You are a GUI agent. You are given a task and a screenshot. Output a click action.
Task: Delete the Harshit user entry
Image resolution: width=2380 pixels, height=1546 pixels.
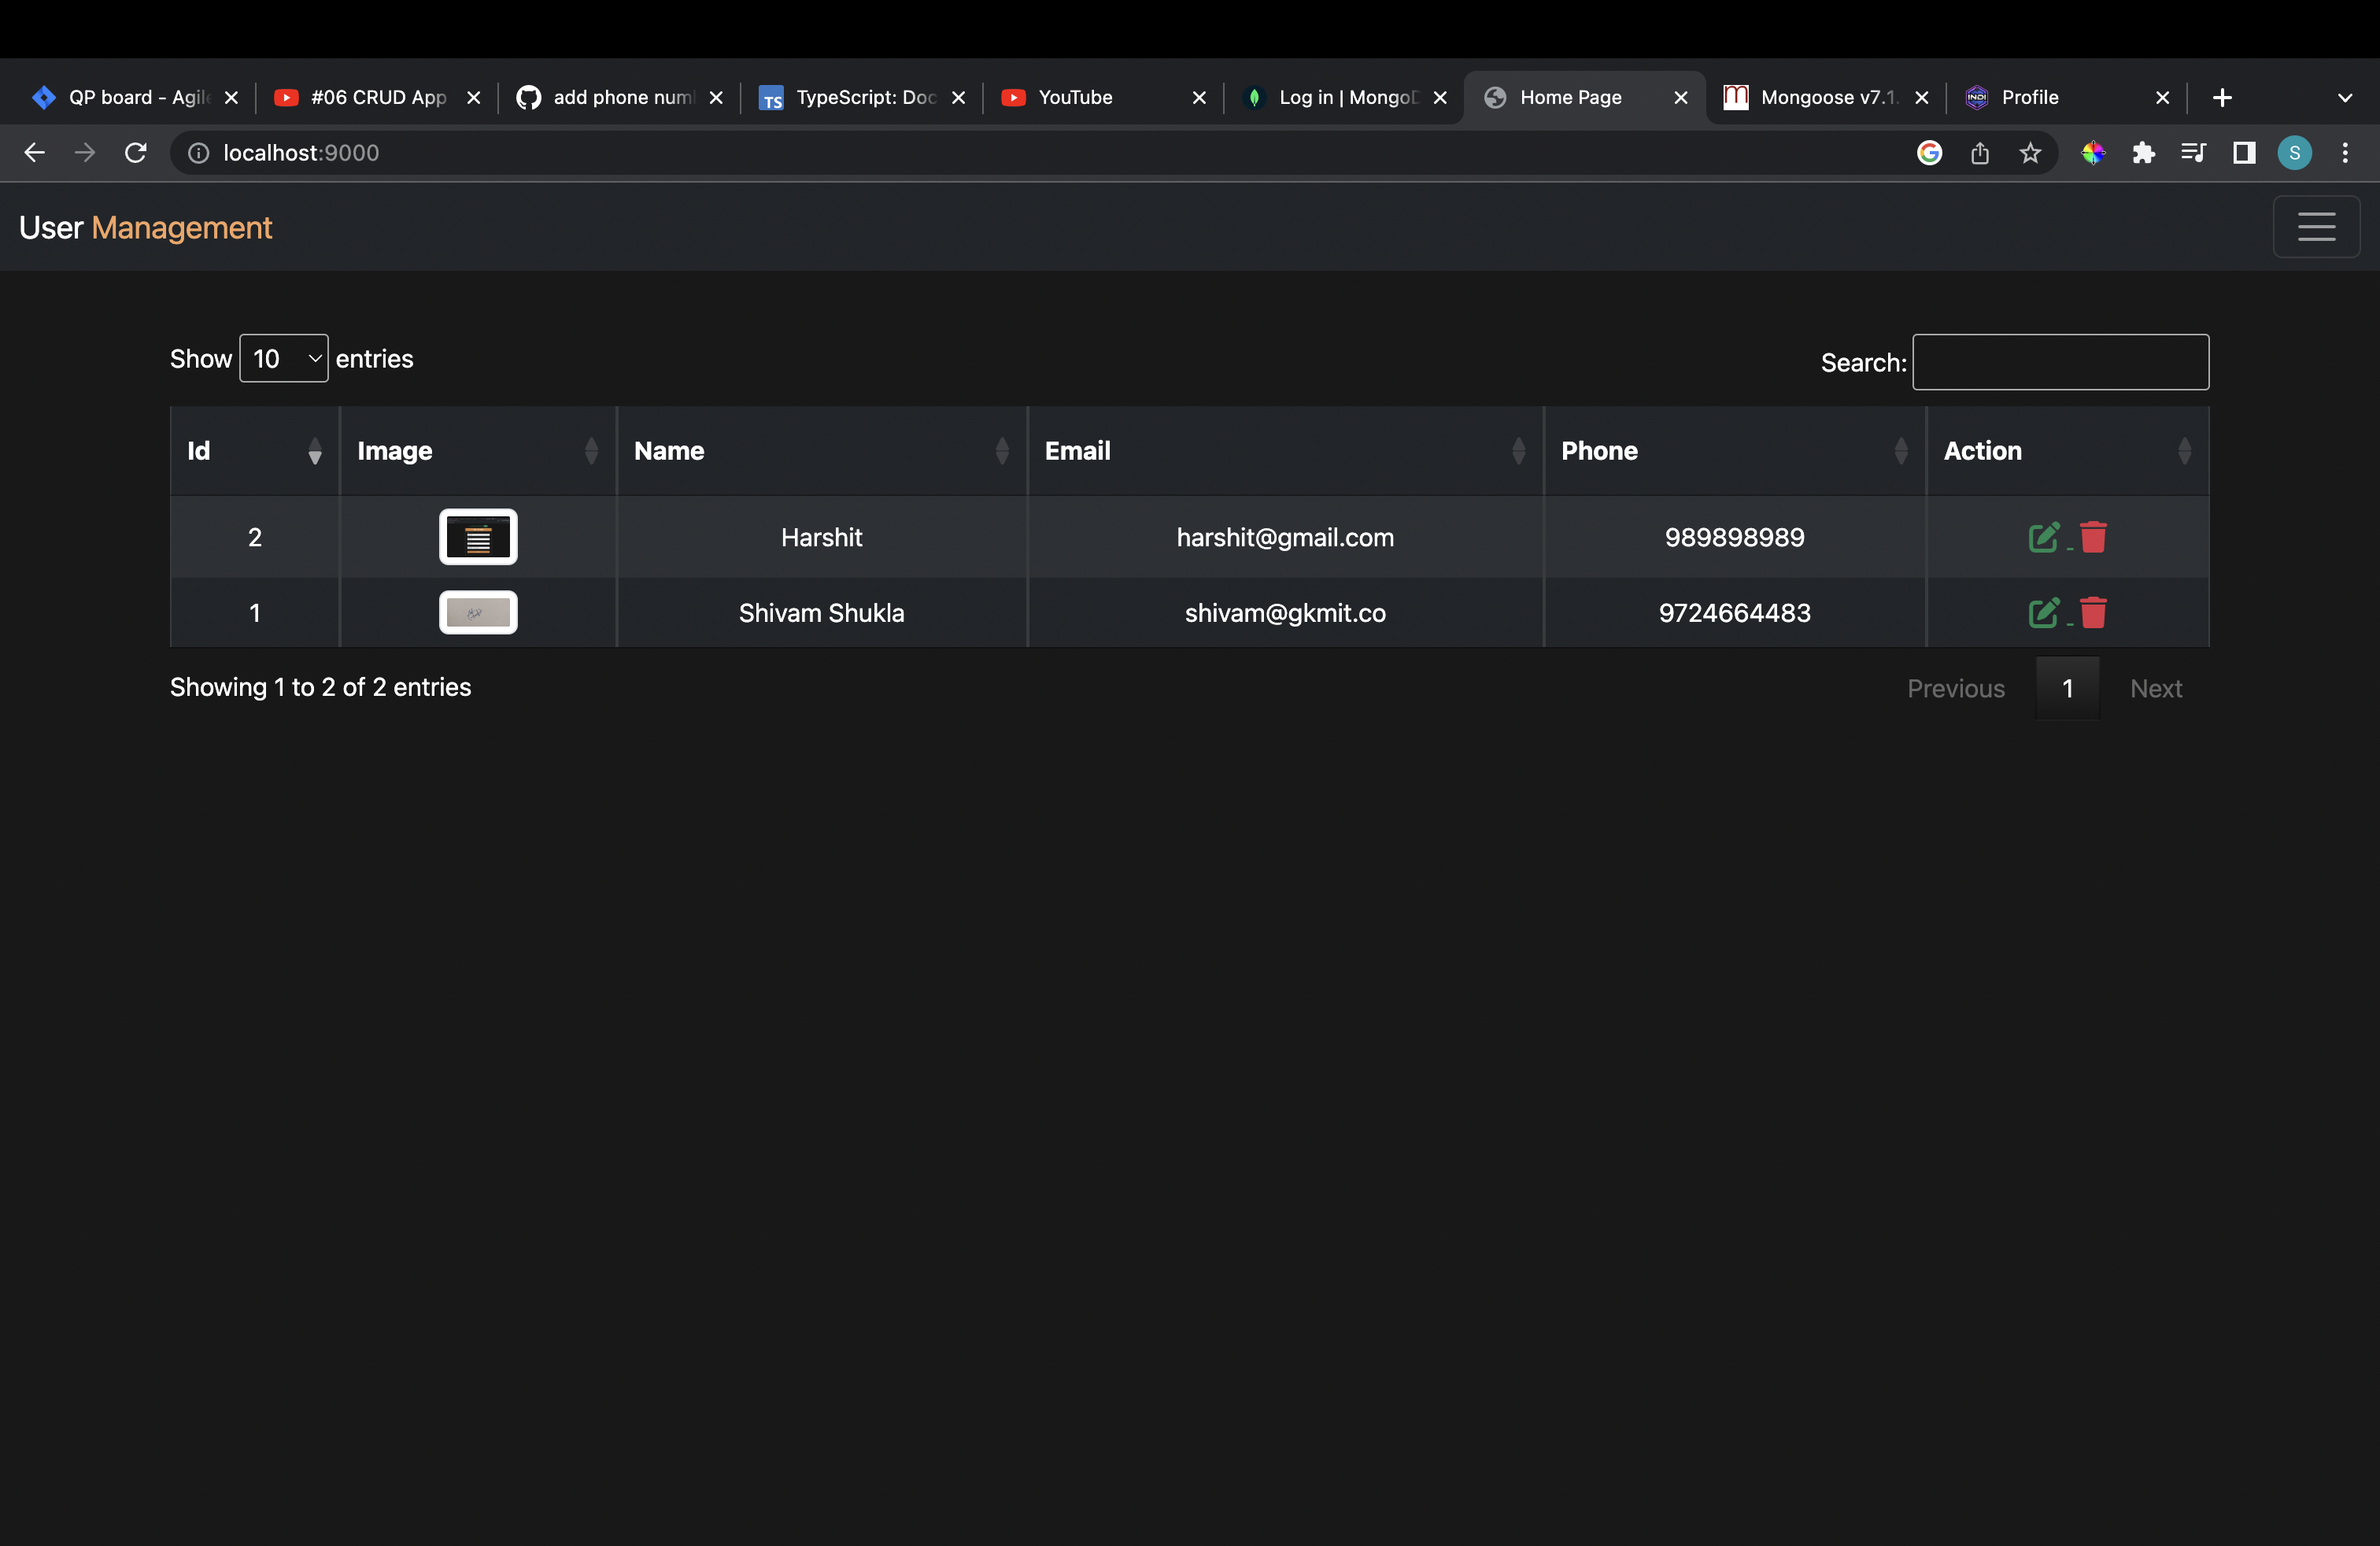pos(2093,537)
